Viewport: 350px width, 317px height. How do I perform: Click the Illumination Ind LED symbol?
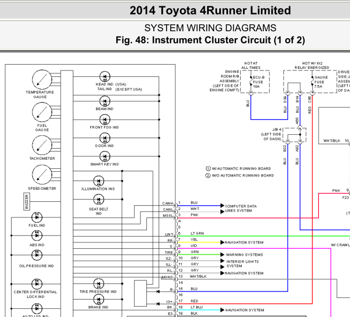click(x=99, y=181)
